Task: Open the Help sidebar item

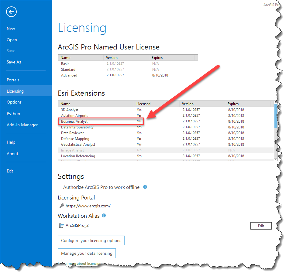Action: pyautogui.click(x=11, y=142)
